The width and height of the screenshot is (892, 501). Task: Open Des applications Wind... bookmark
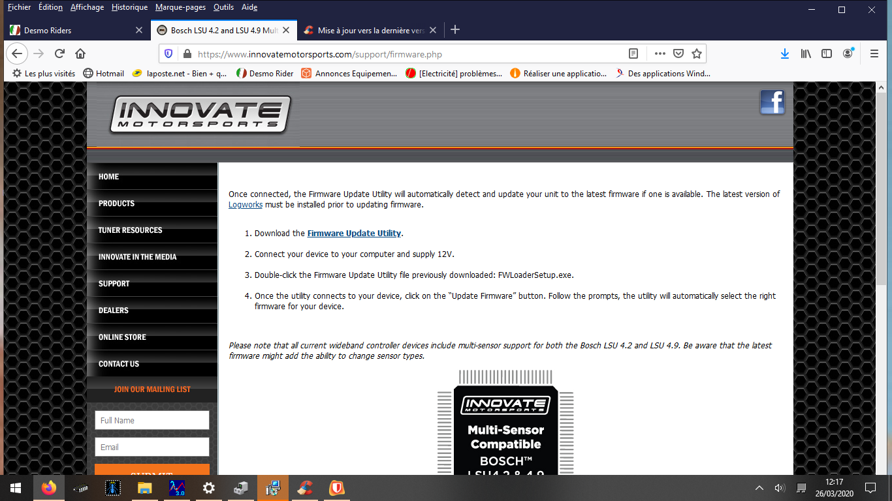click(x=663, y=74)
